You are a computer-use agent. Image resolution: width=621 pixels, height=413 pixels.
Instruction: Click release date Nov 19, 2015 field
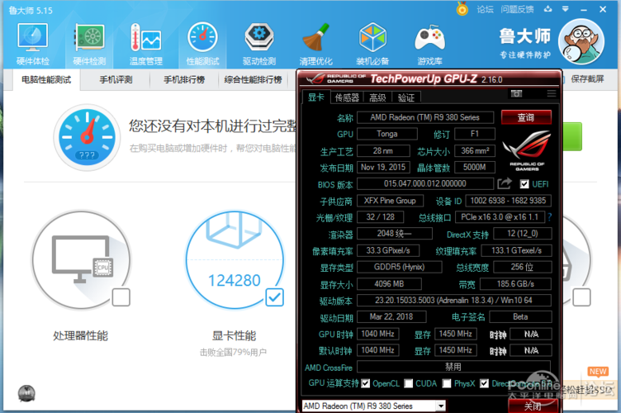(383, 167)
